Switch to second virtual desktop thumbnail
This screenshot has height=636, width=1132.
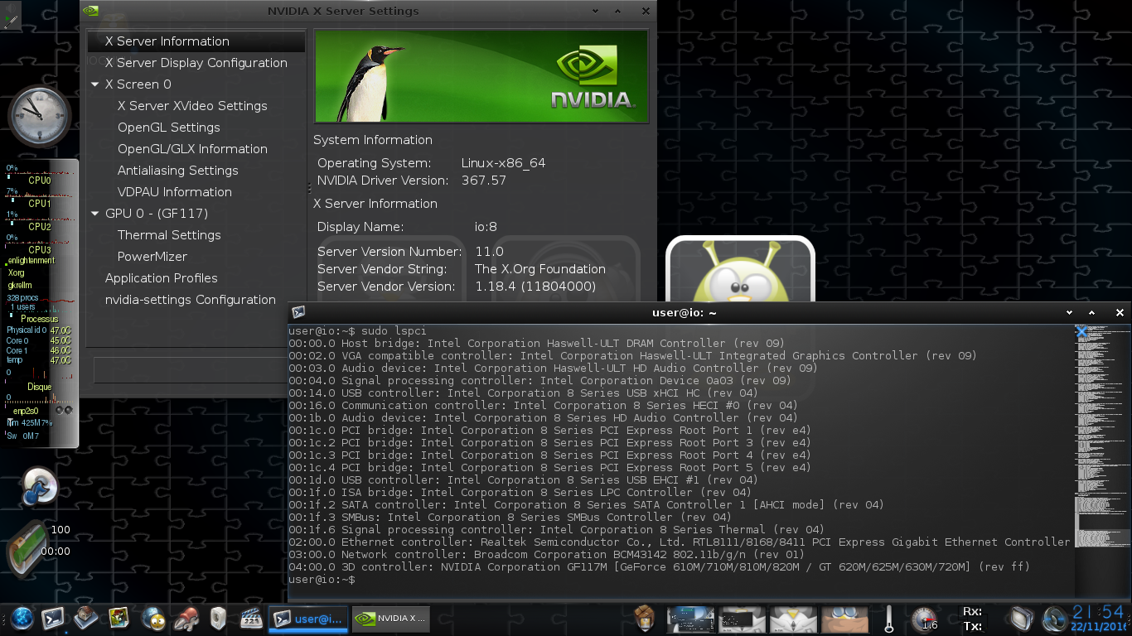pos(743,619)
